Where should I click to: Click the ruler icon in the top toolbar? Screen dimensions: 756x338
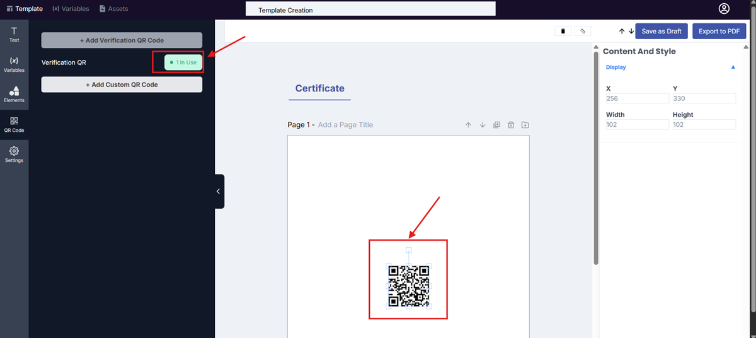583,31
